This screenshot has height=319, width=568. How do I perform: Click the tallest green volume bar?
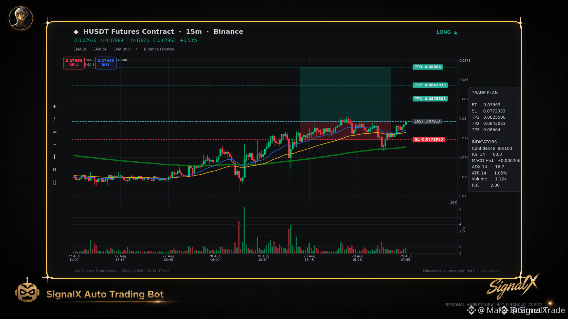pyautogui.click(x=244, y=230)
